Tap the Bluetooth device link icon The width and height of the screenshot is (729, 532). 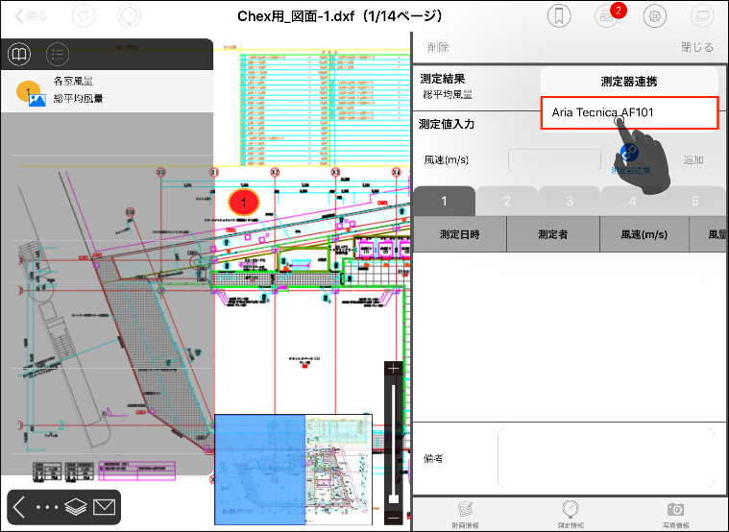point(630,155)
